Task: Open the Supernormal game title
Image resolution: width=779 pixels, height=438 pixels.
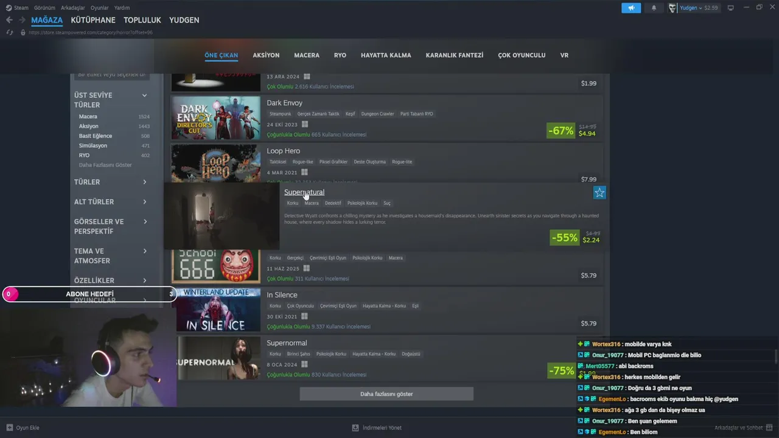Action: (x=287, y=343)
